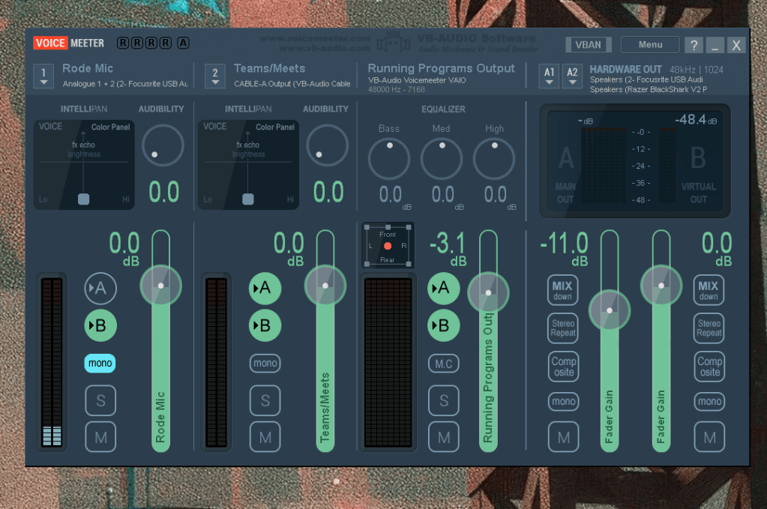
Task: Click the Running Programs Output label
Action: click(441, 68)
